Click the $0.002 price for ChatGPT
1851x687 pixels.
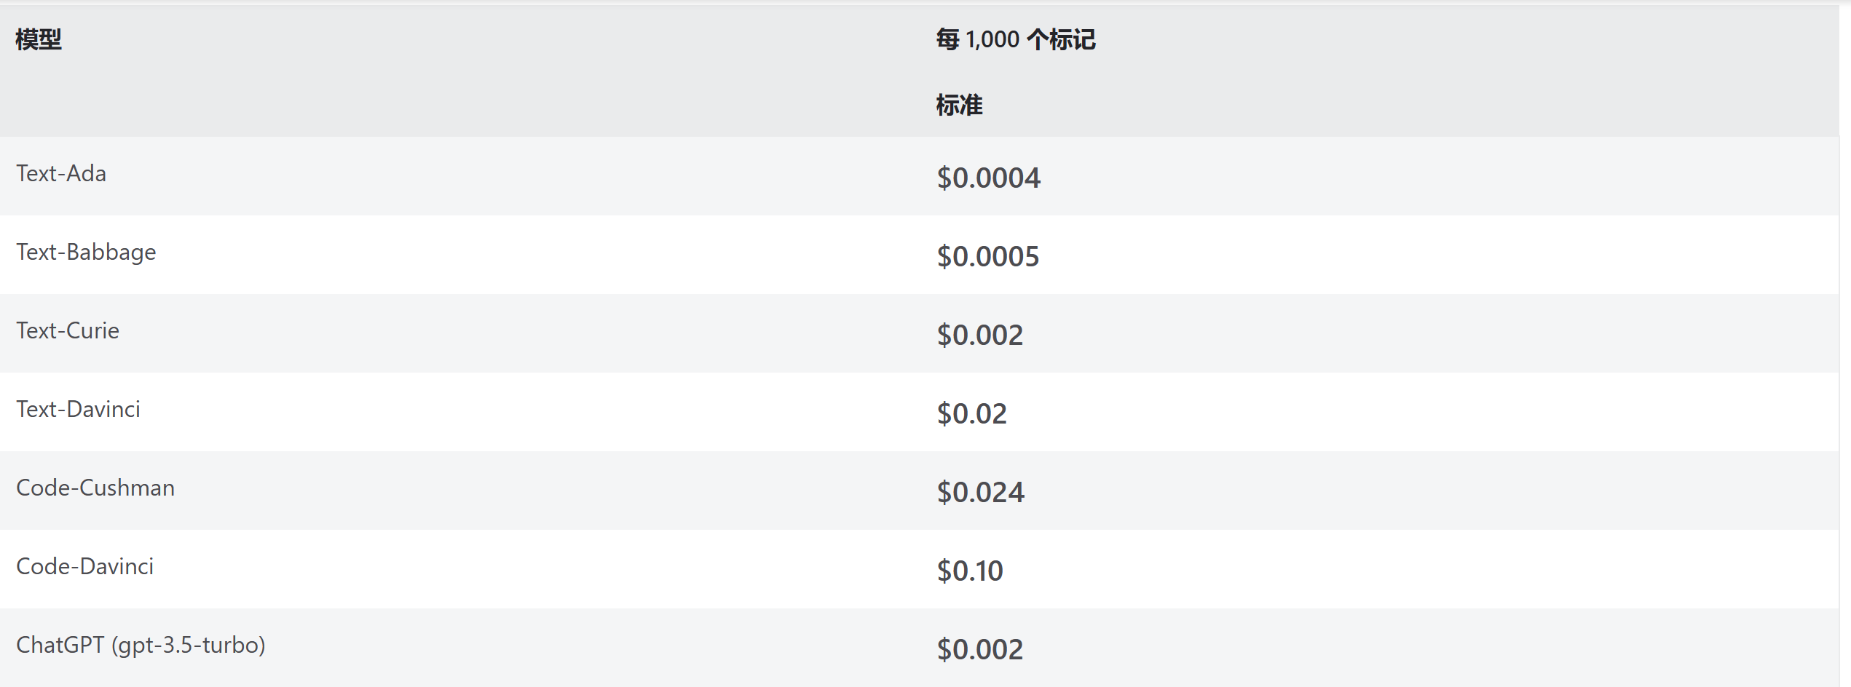click(x=980, y=650)
